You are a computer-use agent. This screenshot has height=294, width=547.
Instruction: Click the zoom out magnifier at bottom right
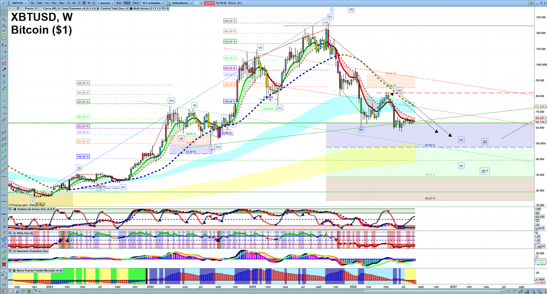533,291
